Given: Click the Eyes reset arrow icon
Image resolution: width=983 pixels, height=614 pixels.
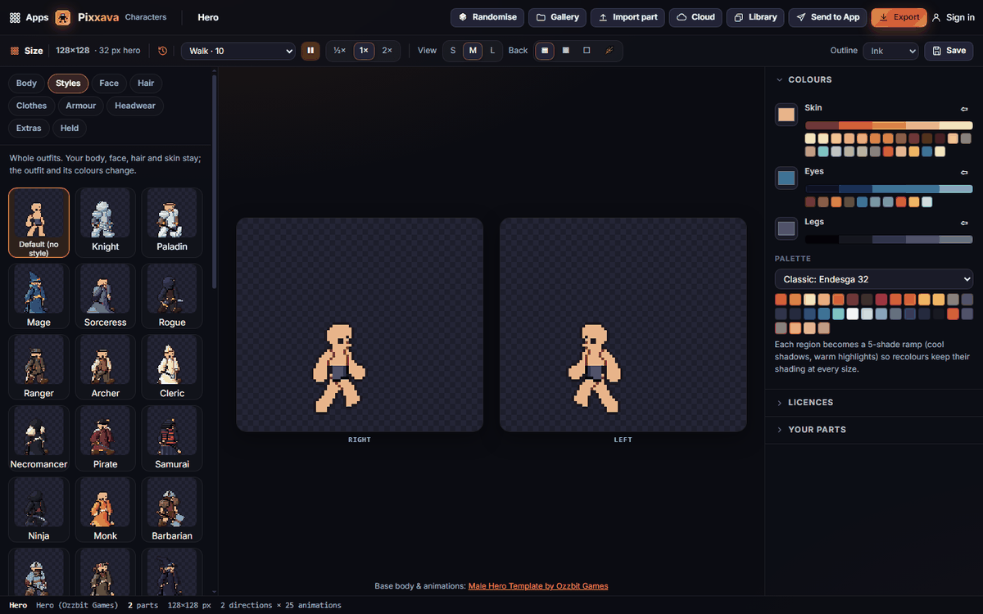Looking at the screenshot, I should tap(964, 172).
